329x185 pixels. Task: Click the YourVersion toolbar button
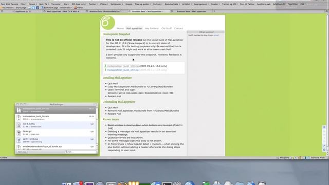(x=7, y=8)
